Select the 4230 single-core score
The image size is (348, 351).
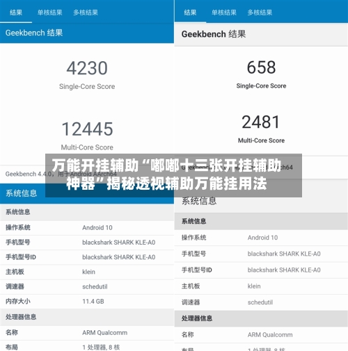coord(87,68)
